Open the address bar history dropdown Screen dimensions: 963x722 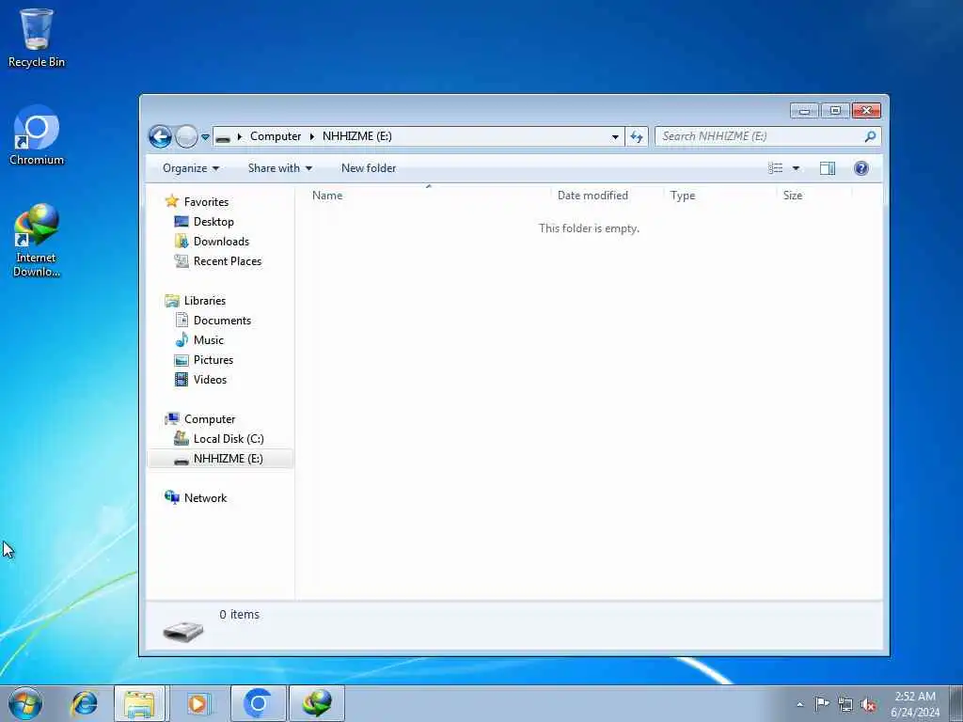tap(615, 137)
